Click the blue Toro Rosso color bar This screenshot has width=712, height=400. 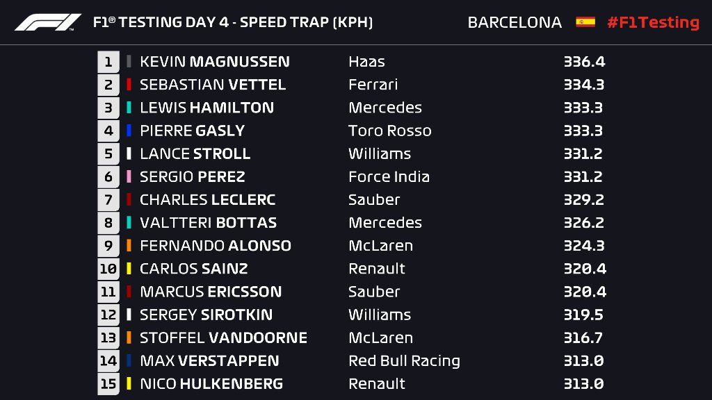point(129,131)
